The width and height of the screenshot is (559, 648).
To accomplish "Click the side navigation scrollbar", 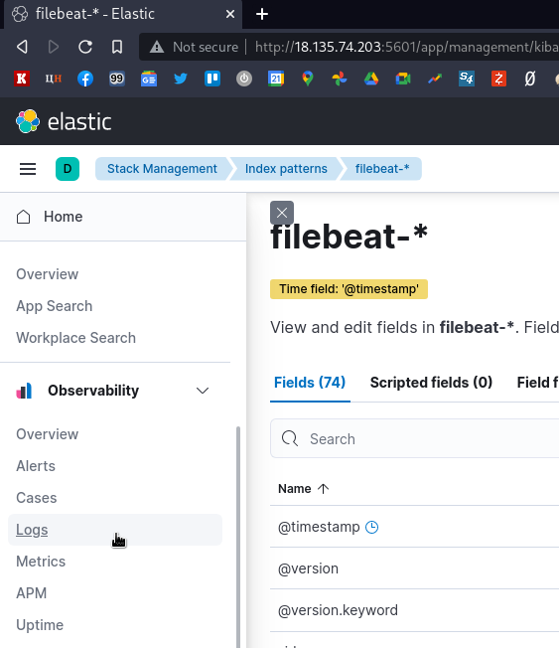I will point(238,537).
